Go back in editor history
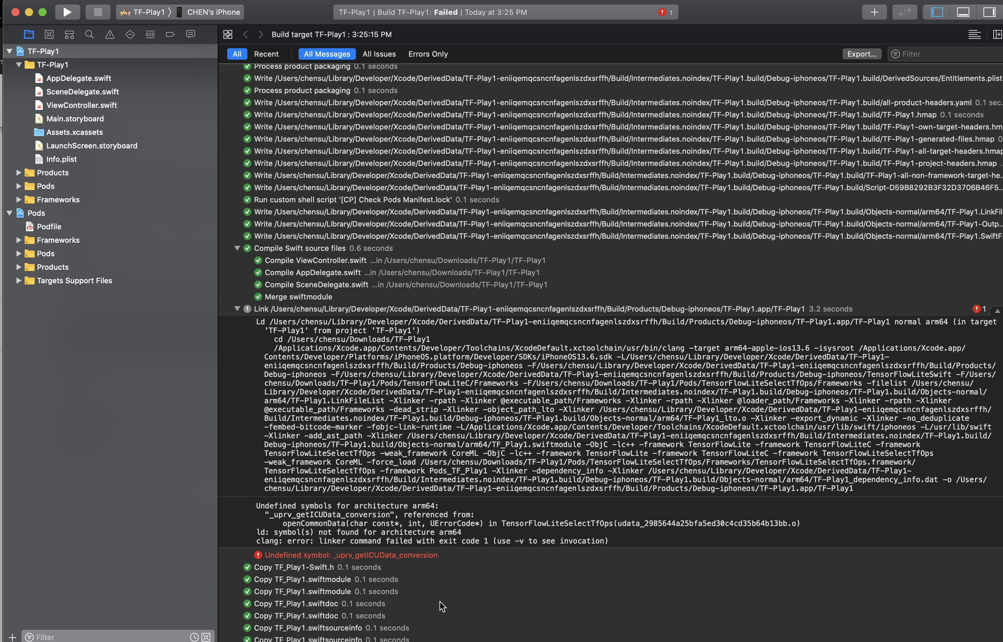Viewport: 1003px width, 642px height. [246, 35]
